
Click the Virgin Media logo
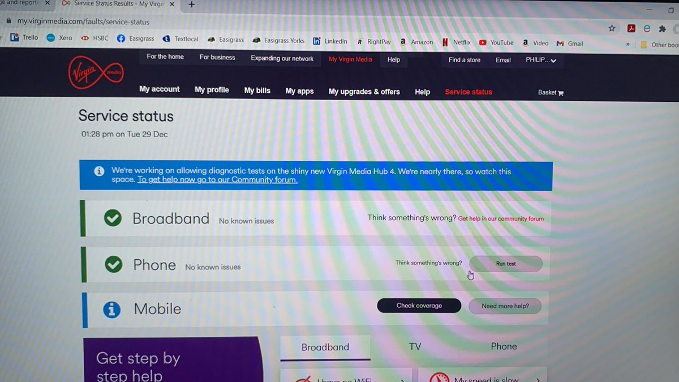pyautogui.click(x=96, y=74)
